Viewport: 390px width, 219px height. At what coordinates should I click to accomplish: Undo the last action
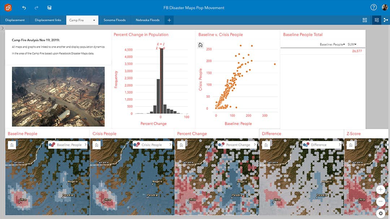coord(24,8)
